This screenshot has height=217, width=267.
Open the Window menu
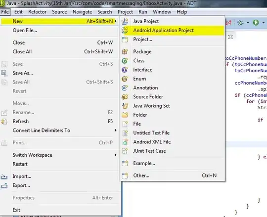(x=162, y=12)
